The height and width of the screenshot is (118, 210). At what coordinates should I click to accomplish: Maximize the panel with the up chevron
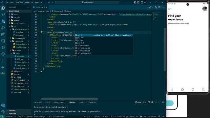pos(159,102)
